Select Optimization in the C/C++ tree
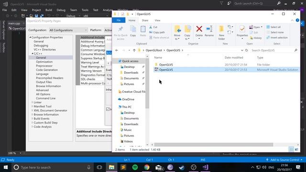The image size is (306, 172). tap(44, 62)
